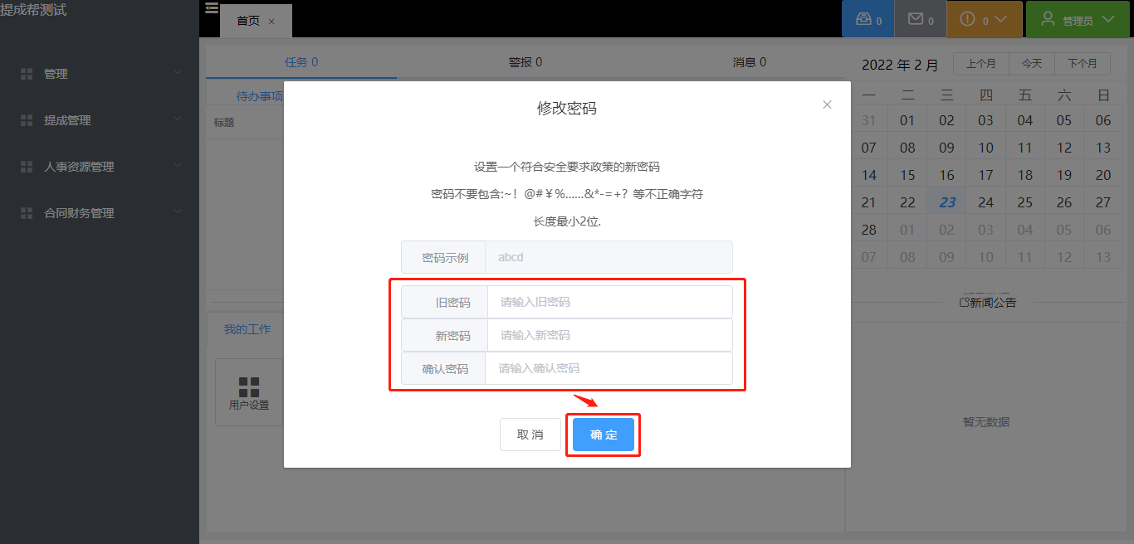Open the 管理员 dropdown arrow
Image resolution: width=1134 pixels, height=544 pixels.
[1108, 19]
